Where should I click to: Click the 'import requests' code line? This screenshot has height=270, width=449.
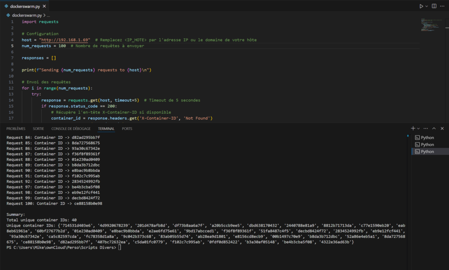(x=40, y=22)
